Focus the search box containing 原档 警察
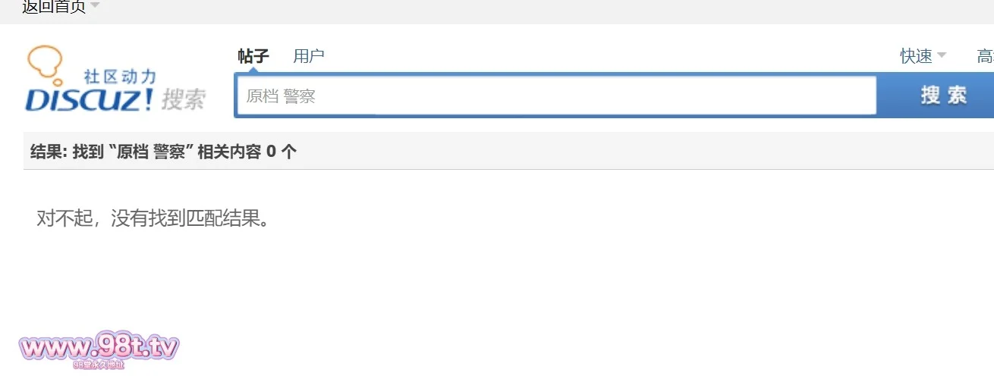This screenshot has width=994, height=376. point(556,96)
